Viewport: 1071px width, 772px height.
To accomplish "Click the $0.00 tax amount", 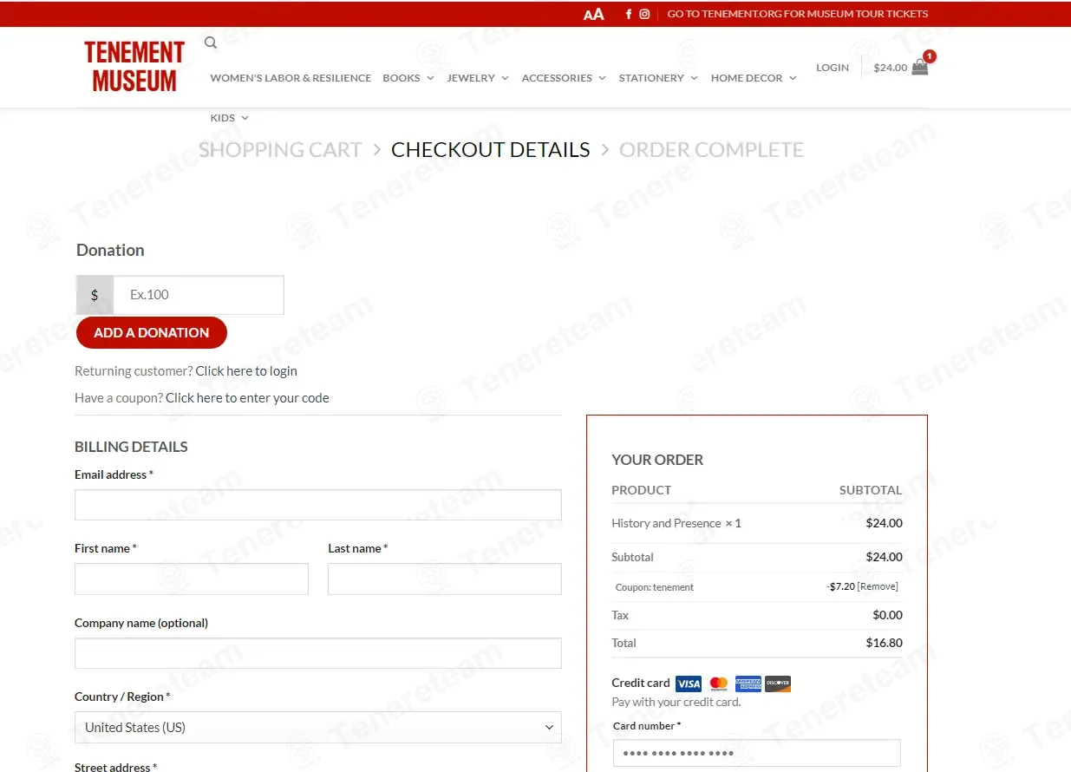I will click(887, 615).
